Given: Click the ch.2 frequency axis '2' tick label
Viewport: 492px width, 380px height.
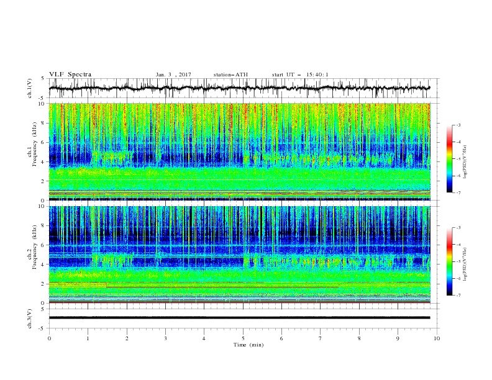Looking at the screenshot, I should tap(43, 284).
